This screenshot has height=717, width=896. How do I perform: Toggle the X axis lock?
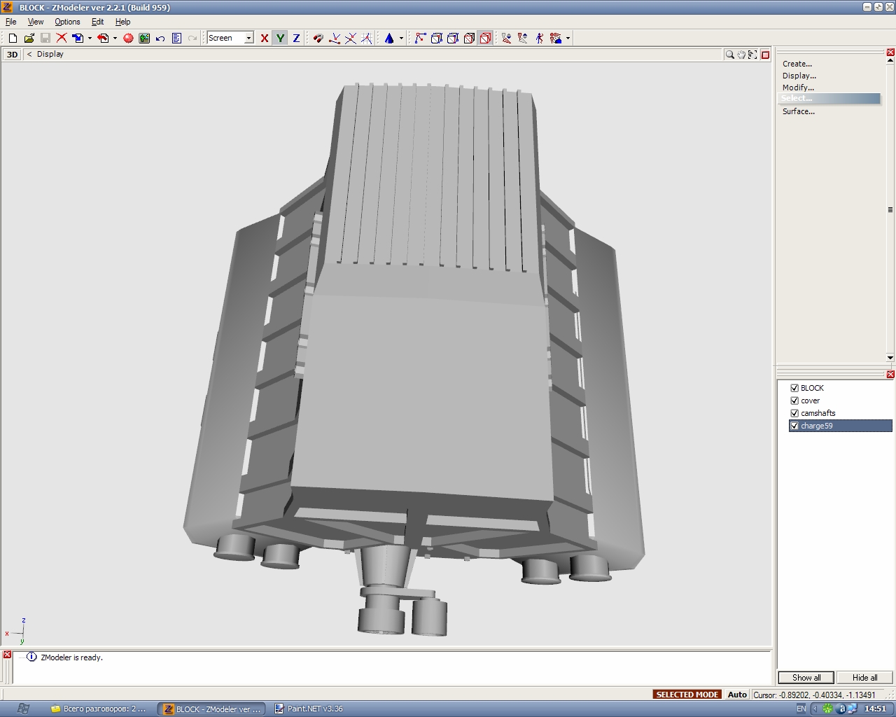tap(264, 39)
